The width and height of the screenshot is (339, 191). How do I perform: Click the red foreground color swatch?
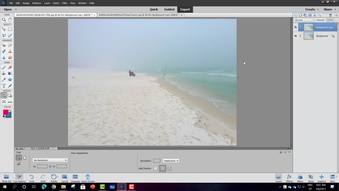coord(6,112)
